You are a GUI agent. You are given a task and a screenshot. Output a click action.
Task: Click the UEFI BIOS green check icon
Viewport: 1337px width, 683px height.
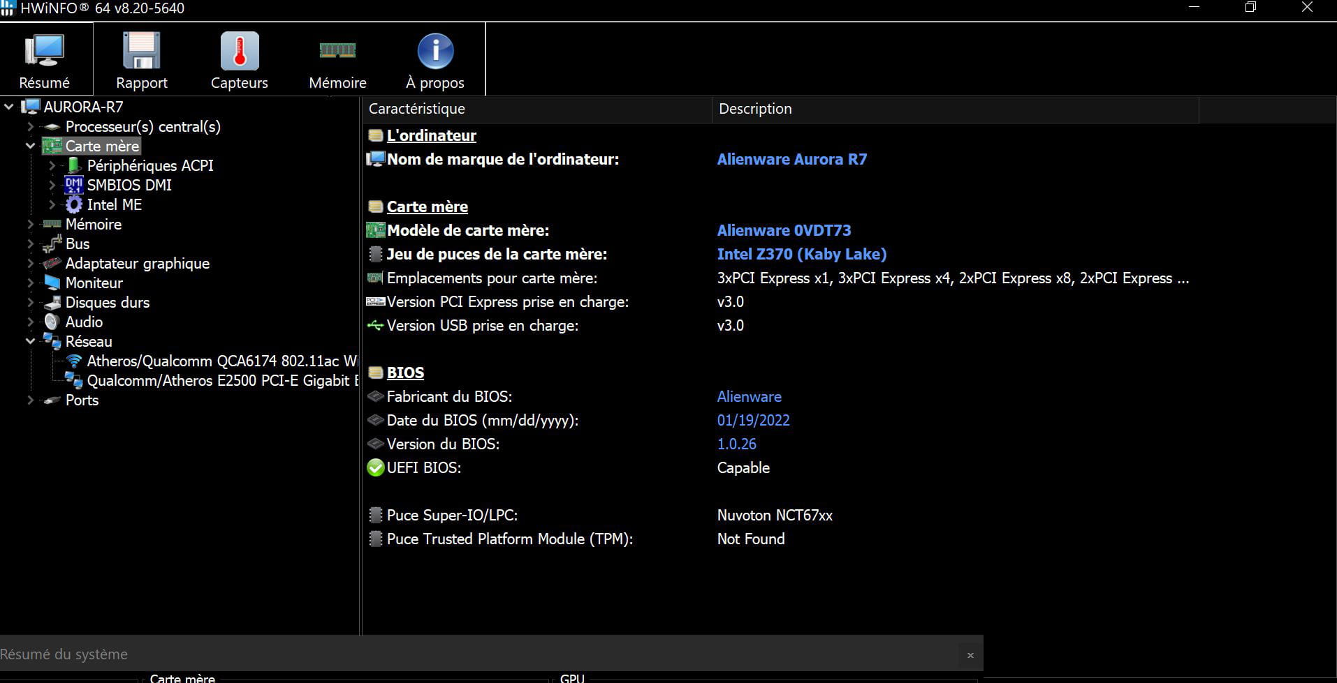pyautogui.click(x=376, y=467)
